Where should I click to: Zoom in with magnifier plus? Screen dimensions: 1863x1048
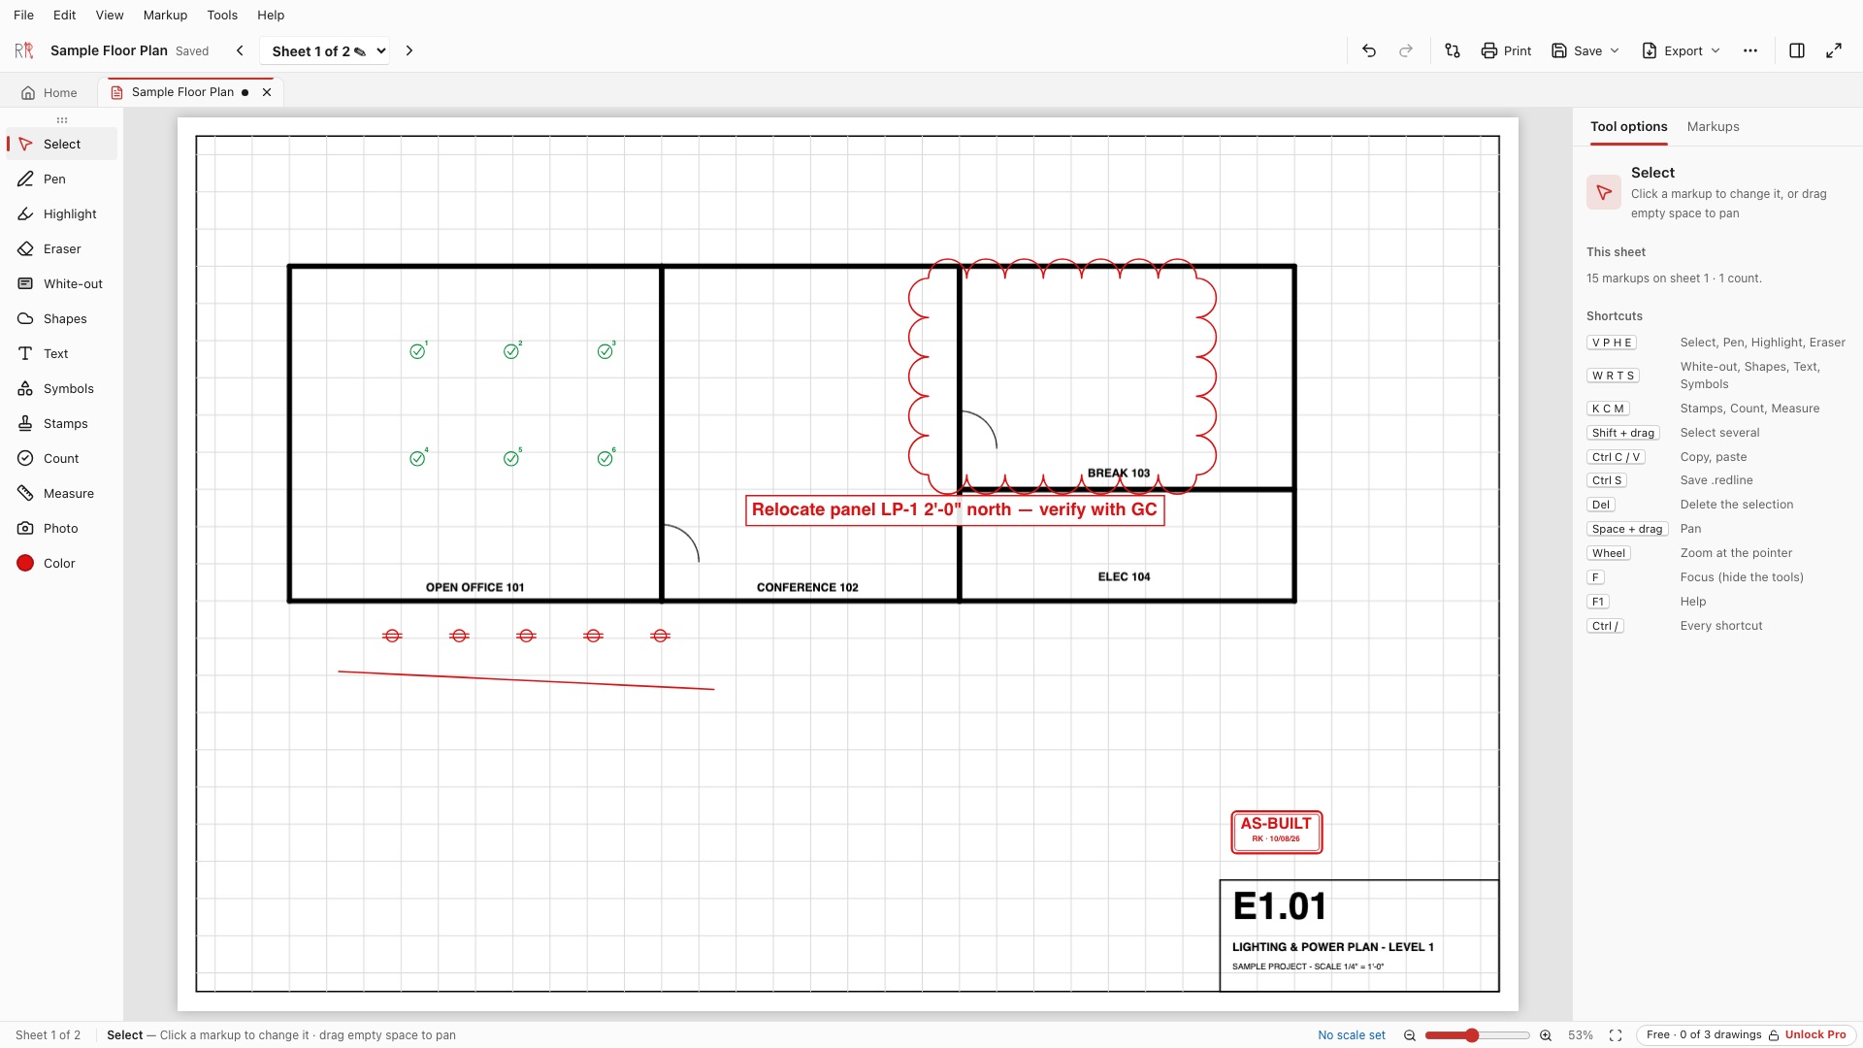(x=1546, y=1035)
